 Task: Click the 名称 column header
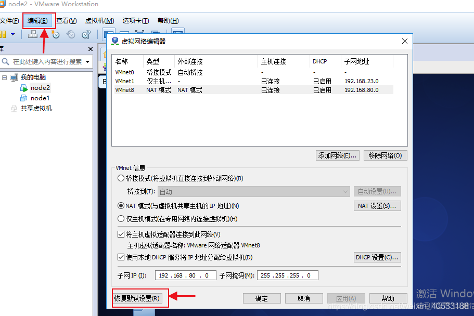129,62
